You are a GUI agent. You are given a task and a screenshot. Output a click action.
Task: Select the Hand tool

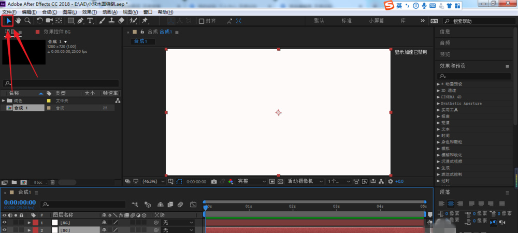click(18, 21)
